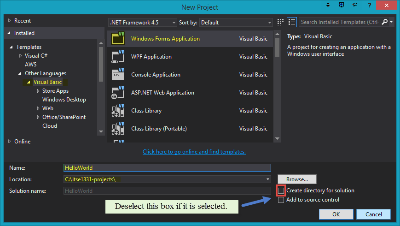Click the ASP.NET Web Application icon
The height and width of the screenshot is (226, 400).
(118, 93)
